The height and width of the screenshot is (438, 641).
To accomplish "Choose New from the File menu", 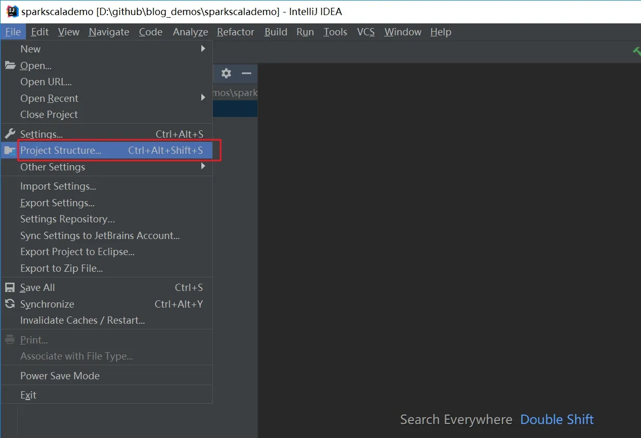I will pyautogui.click(x=106, y=49).
